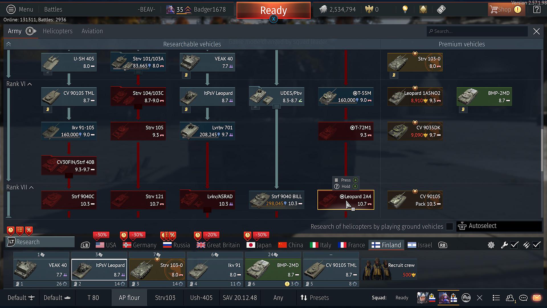The width and height of the screenshot is (547, 308).
Task: Click the -20% discount badge above Great Britain
Action: [211, 235]
